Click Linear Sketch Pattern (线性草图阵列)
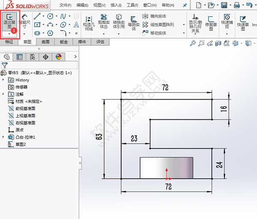Image resolution: width=257 pixels, height=219 pixels. pos(158,25)
